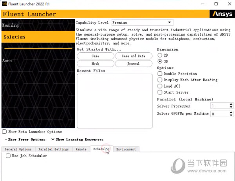This screenshot has width=235, height=181.
Task: Switch to General Options tab
Action: [x=18, y=149]
